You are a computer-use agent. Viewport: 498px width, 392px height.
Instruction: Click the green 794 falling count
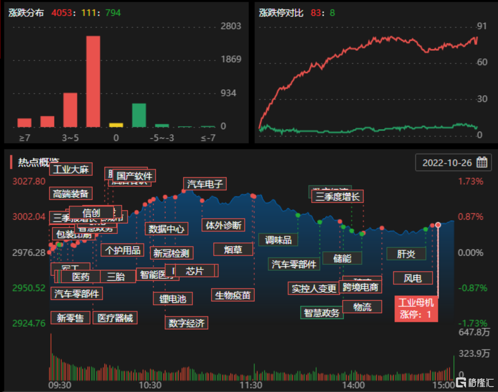[113, 13]
